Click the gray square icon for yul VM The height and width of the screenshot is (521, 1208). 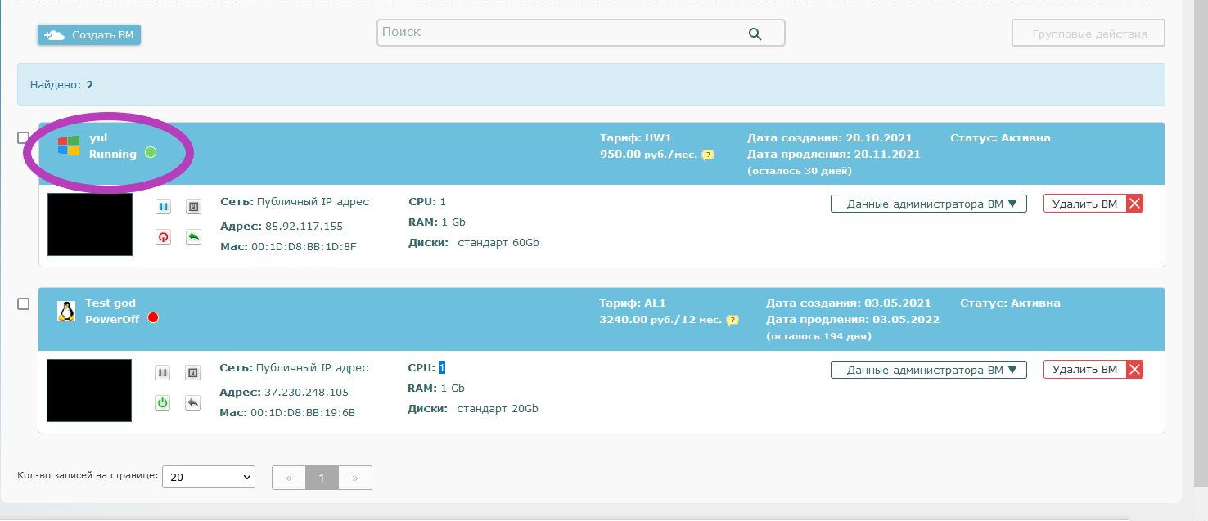(193, 207)
